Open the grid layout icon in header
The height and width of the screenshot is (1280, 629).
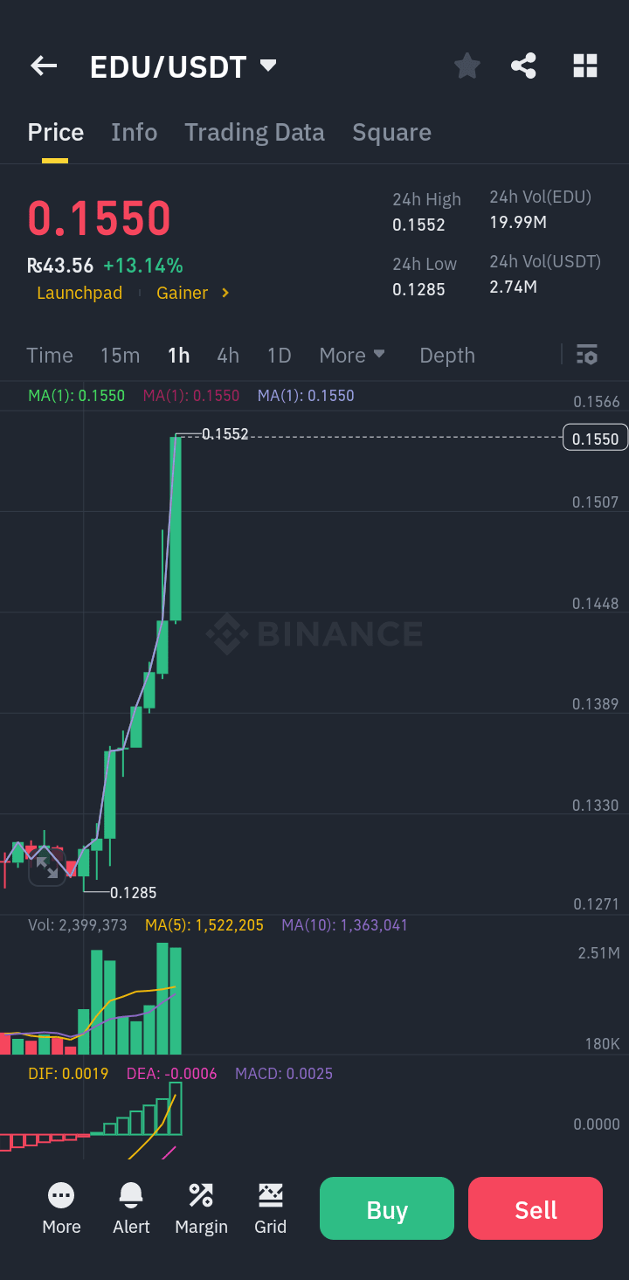click(x=584, y=66)
